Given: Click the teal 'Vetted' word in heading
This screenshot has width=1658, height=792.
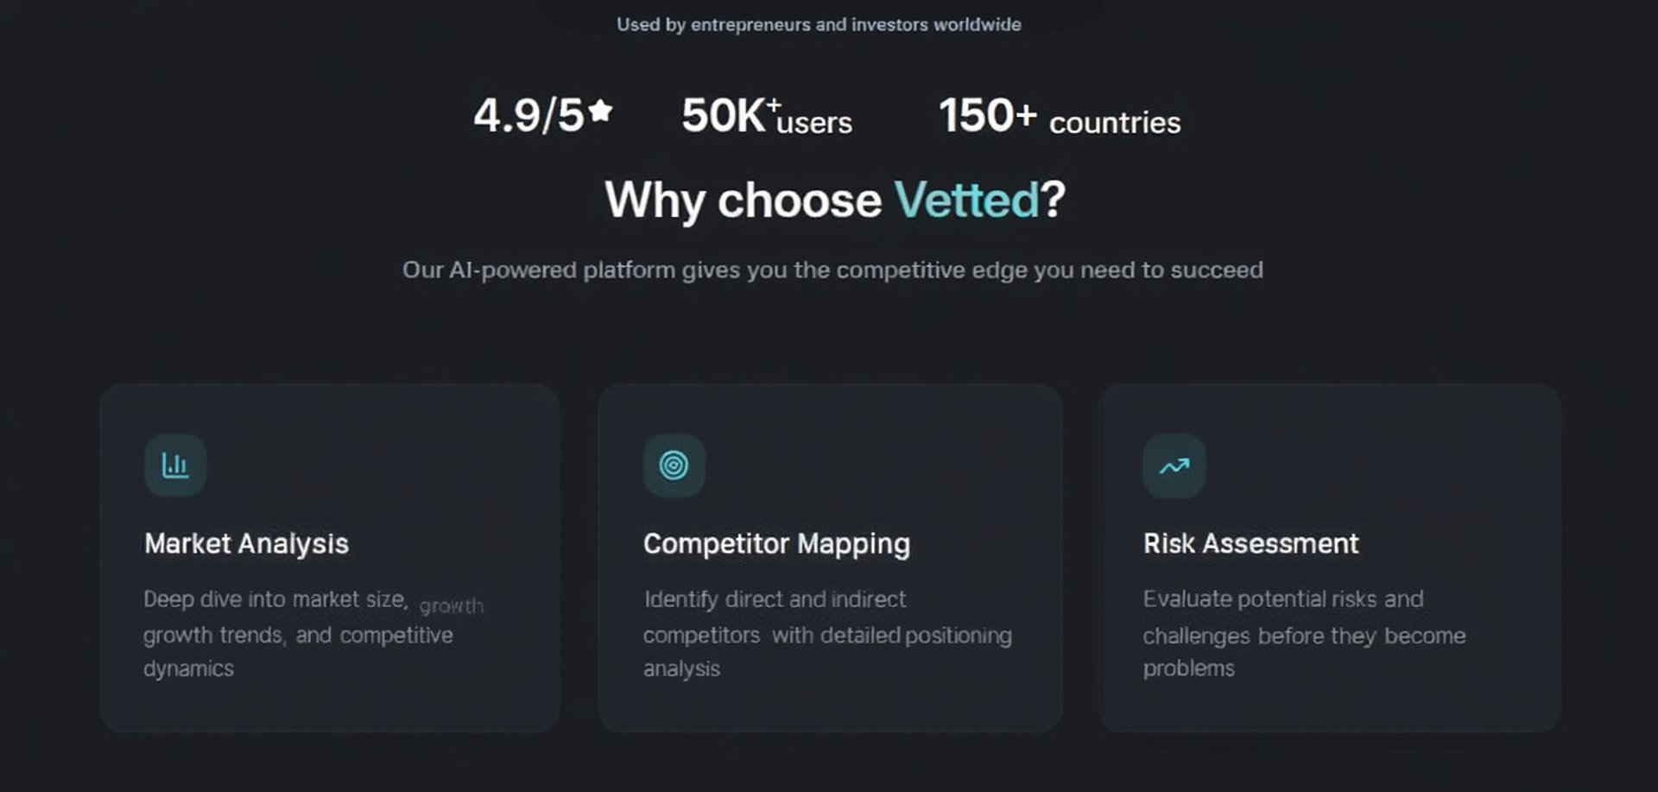Looking at the screenshot, I should click(x=966, y=200).
